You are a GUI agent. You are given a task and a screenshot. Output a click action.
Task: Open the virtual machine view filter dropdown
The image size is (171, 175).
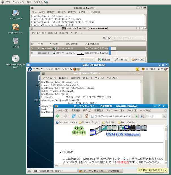coord(129,38)
